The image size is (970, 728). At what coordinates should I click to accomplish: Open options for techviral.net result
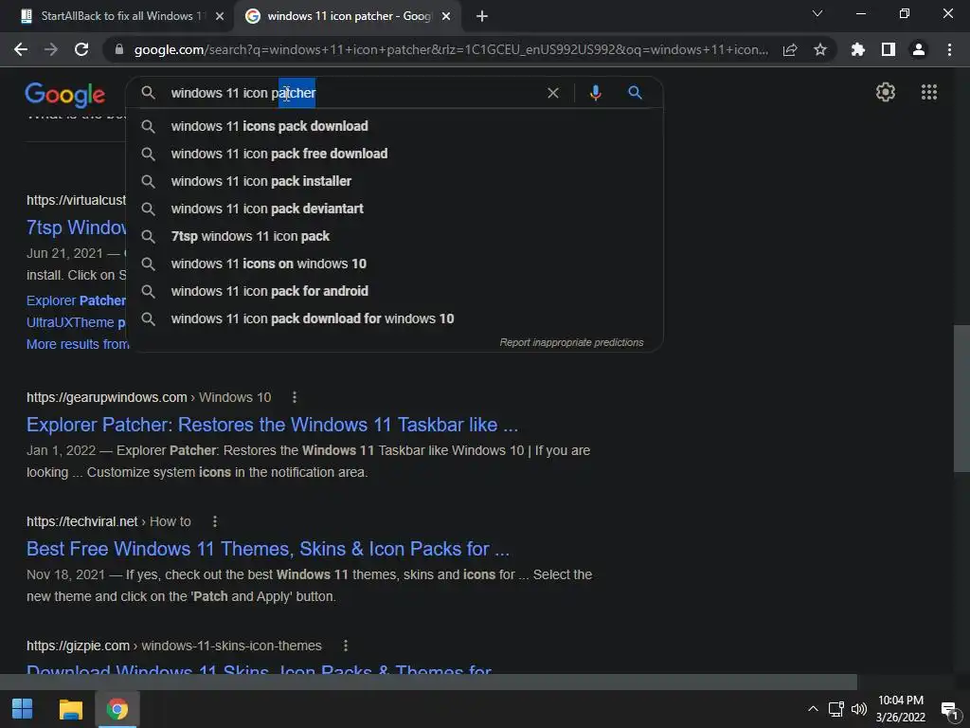pos(215,522)
